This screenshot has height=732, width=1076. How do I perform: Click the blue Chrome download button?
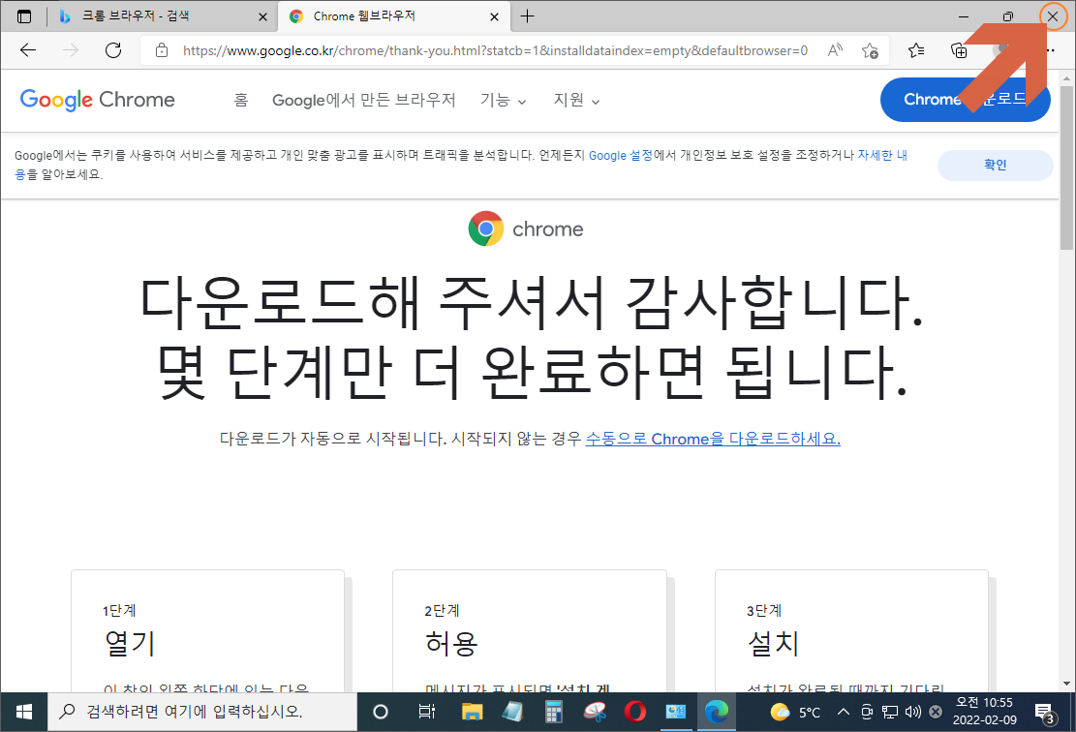point(965,100)
